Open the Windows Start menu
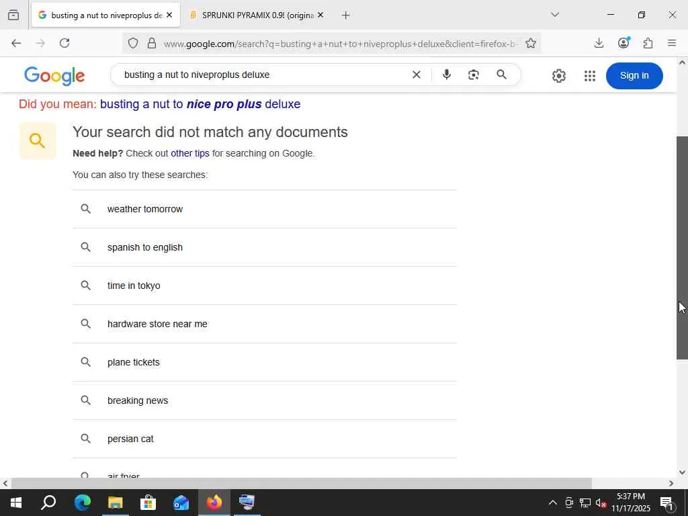 click(x=16, y=503)
